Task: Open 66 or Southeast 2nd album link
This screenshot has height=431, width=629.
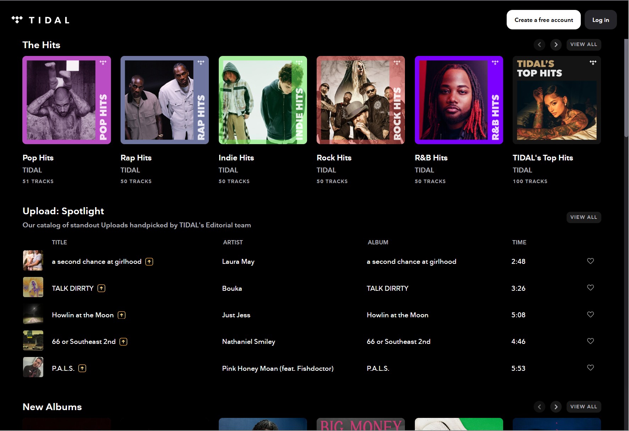Action: pos(399,342)
